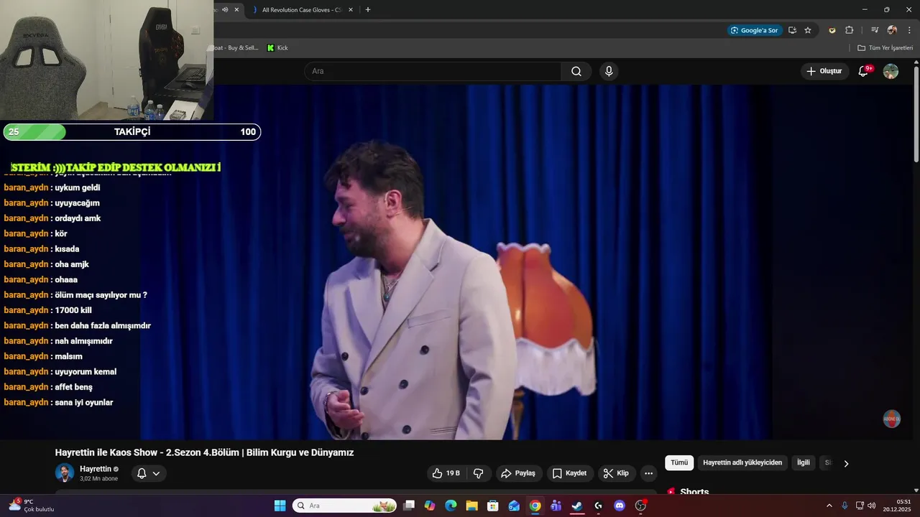Screen dimensions: 920x517
Task: Close the All Revolution Case Gloves tab
Action: tap(351, 9)
